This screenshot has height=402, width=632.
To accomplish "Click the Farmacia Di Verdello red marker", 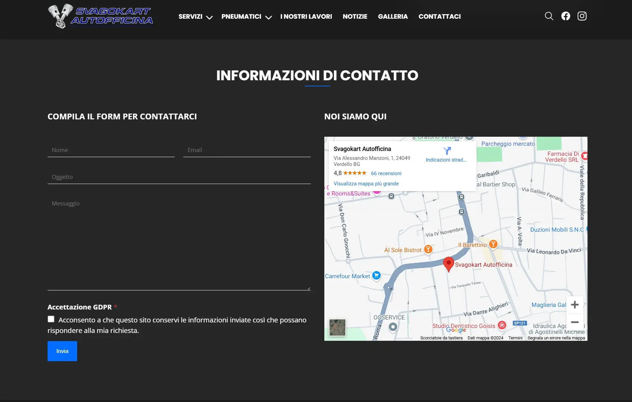I will pyautogui.click(x=584, y=156).
